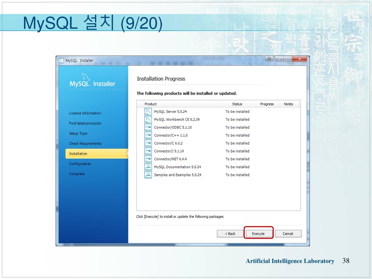Go back with the < Back button
This screenshot has width=372, height=279.
coord(230,234)
